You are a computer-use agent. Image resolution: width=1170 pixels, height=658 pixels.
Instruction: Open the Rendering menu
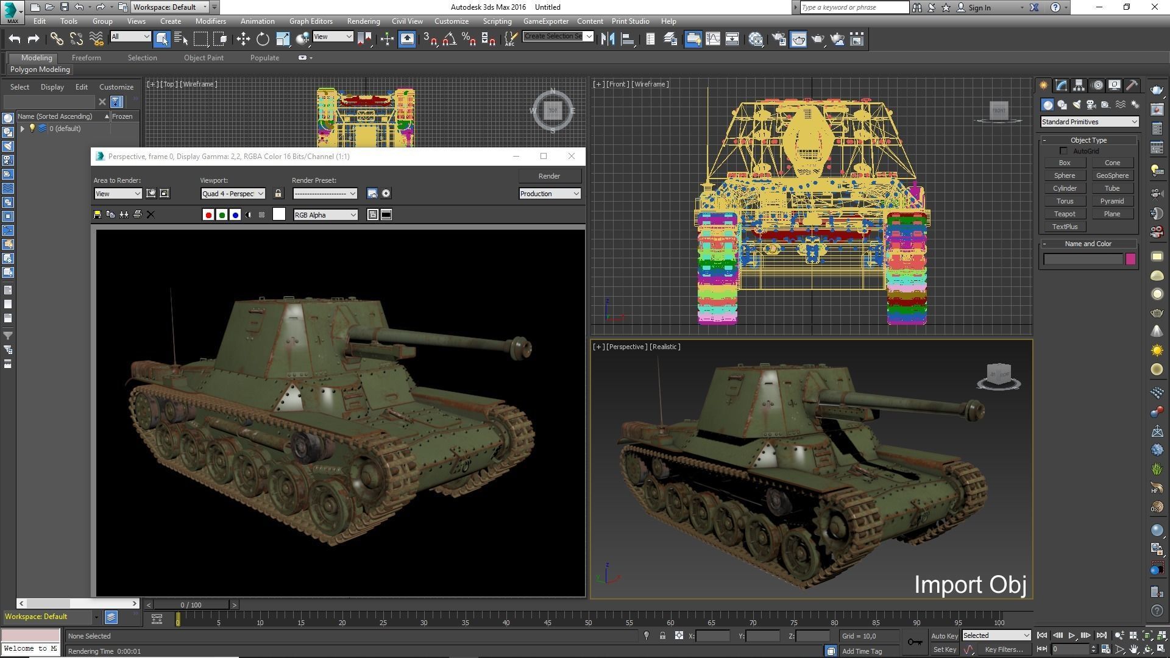363,21
